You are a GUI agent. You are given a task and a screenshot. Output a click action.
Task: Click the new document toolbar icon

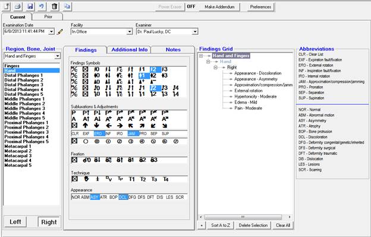[7, 7]
